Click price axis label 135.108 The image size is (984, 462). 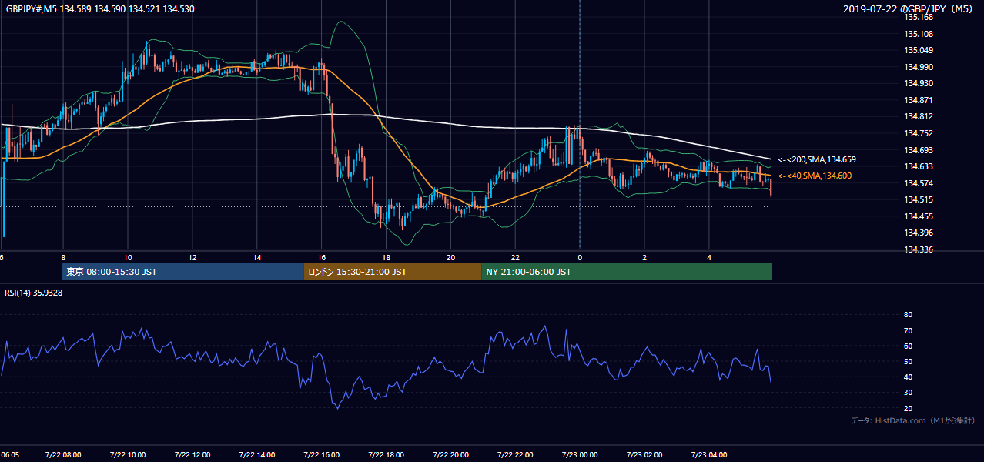point(919,34)
